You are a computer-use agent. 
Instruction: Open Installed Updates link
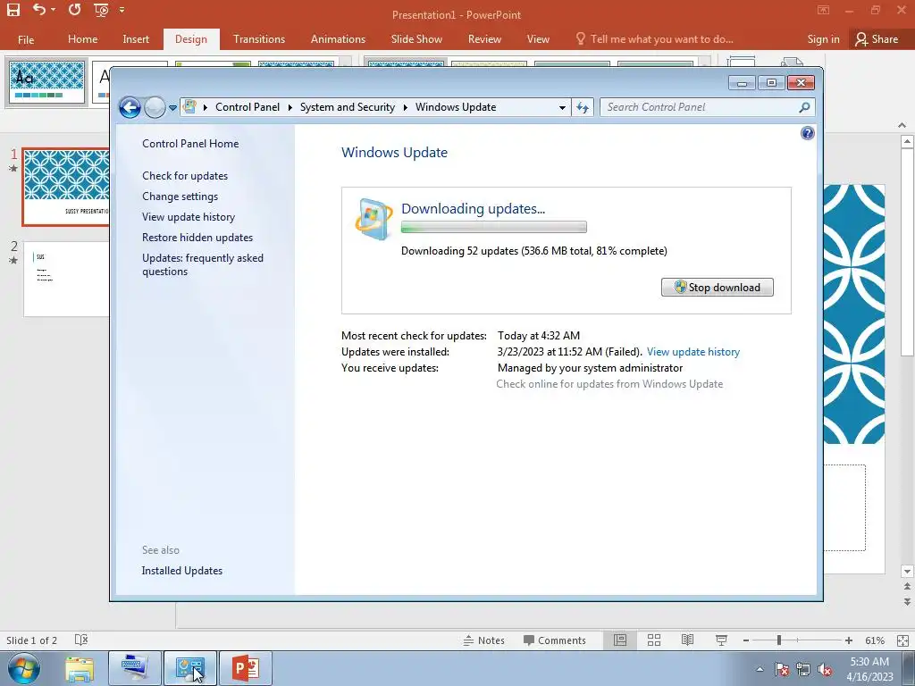(x=181, y=571)
